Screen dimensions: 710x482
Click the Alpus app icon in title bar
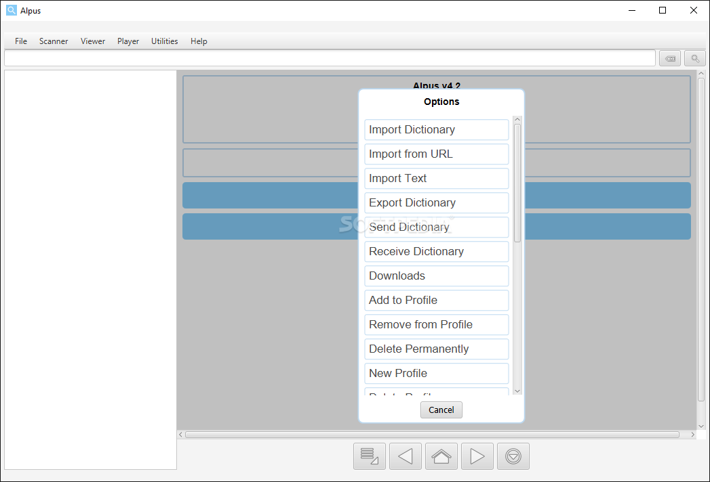click(12, 10)
